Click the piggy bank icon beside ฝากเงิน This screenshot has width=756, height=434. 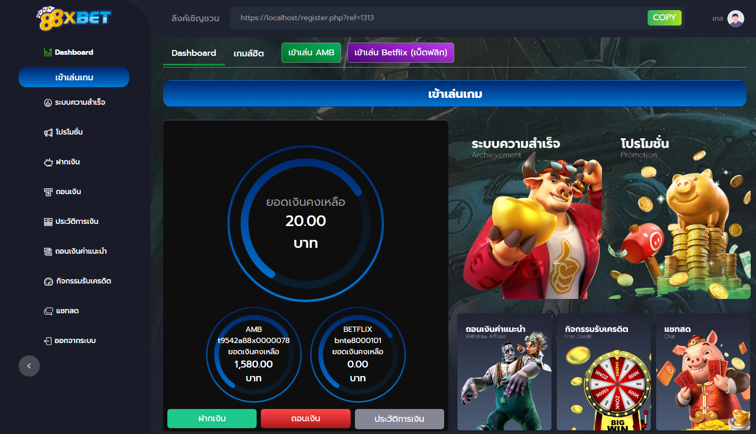tap(48, 162)
